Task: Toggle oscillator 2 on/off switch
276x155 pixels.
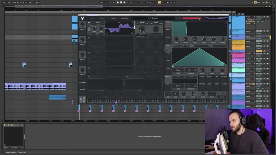Action: coord(89,38)
